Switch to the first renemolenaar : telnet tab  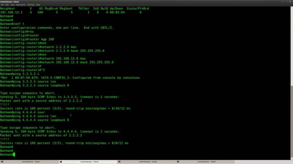(x=30, y=162)
